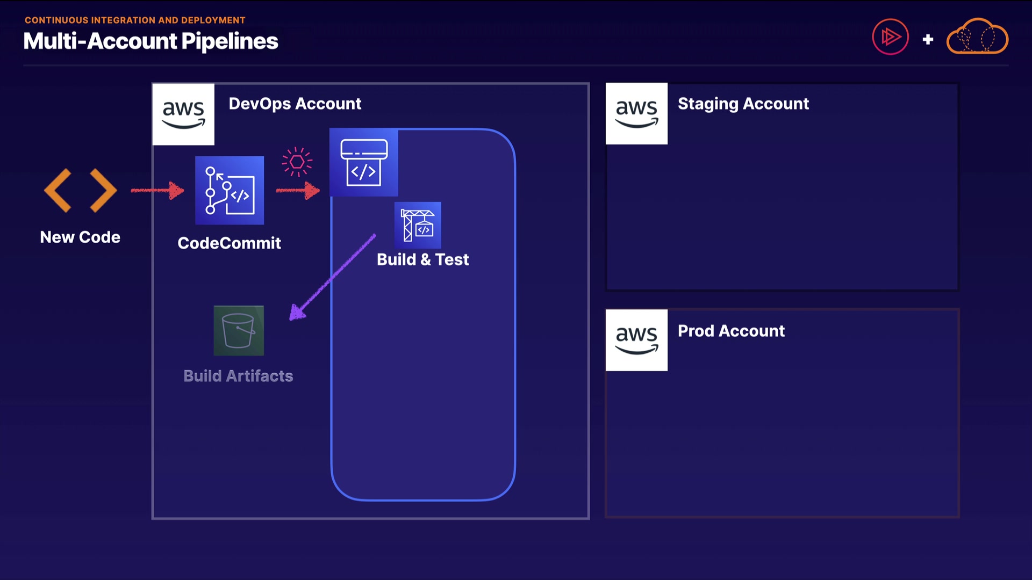Screen dimensions: 1032x580
Task: Click the AWS logo in the Staging Account
Action: pos(636,114)
